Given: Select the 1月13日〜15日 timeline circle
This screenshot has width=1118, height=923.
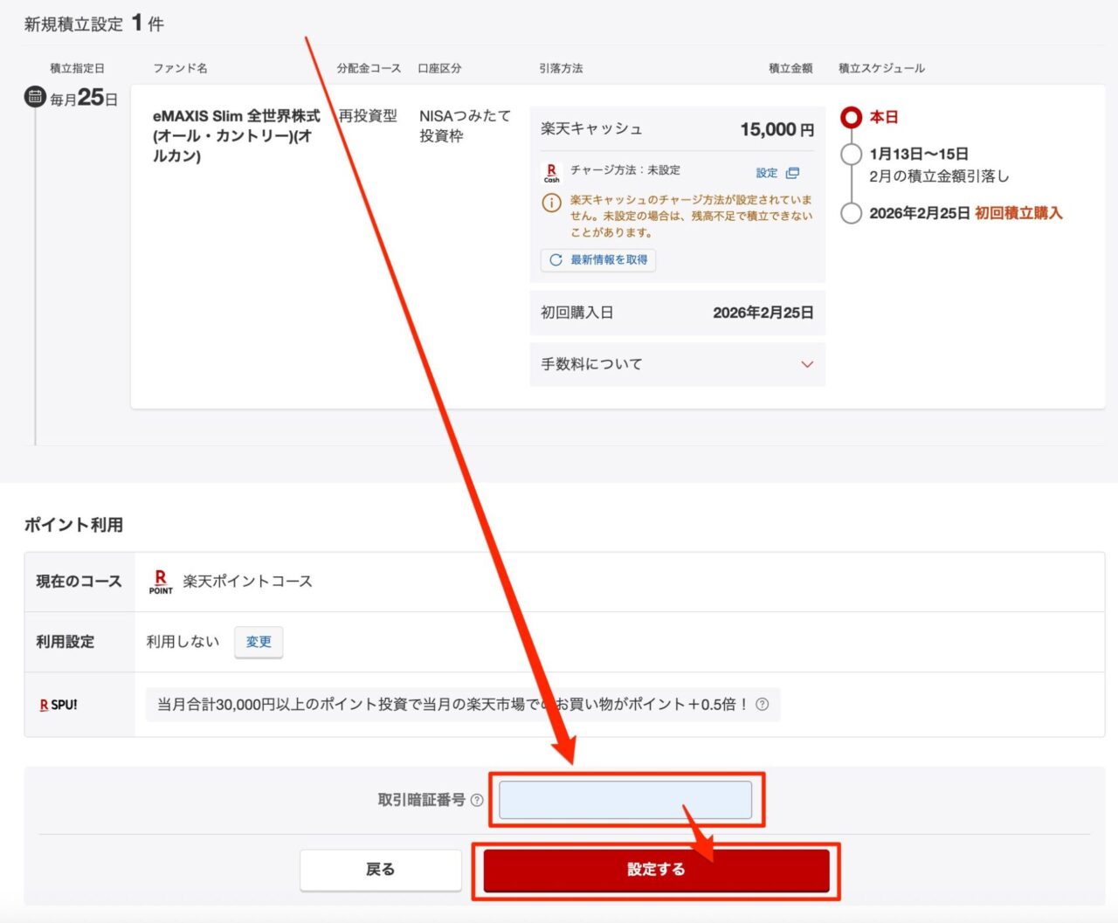Looking at the screenshot, I should pos(852,153).
